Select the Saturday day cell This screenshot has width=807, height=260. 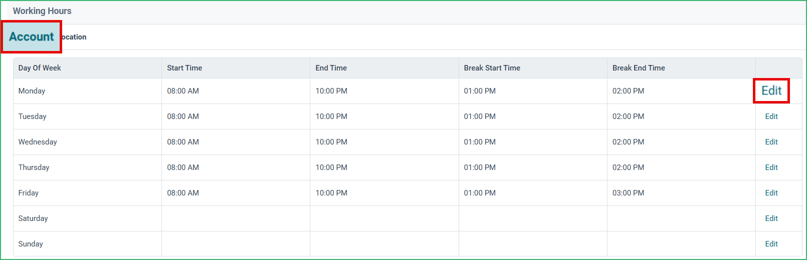pos(87,218)
